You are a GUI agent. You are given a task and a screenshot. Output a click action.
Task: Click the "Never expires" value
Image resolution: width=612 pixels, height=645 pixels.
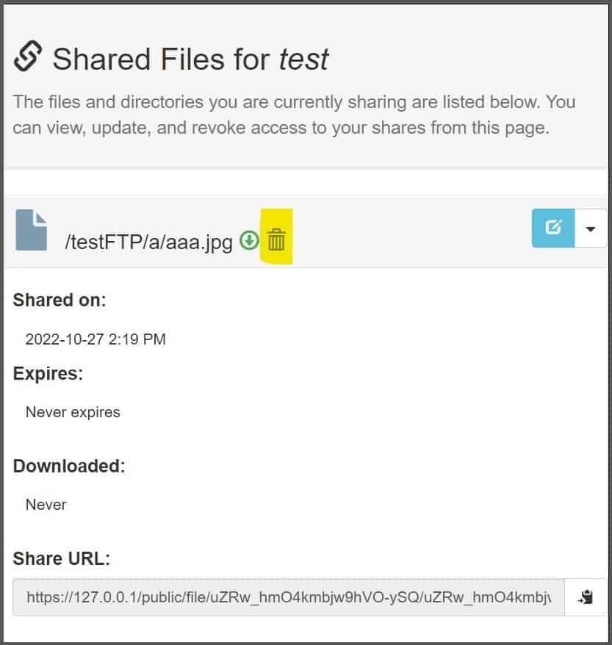(73, 412)
